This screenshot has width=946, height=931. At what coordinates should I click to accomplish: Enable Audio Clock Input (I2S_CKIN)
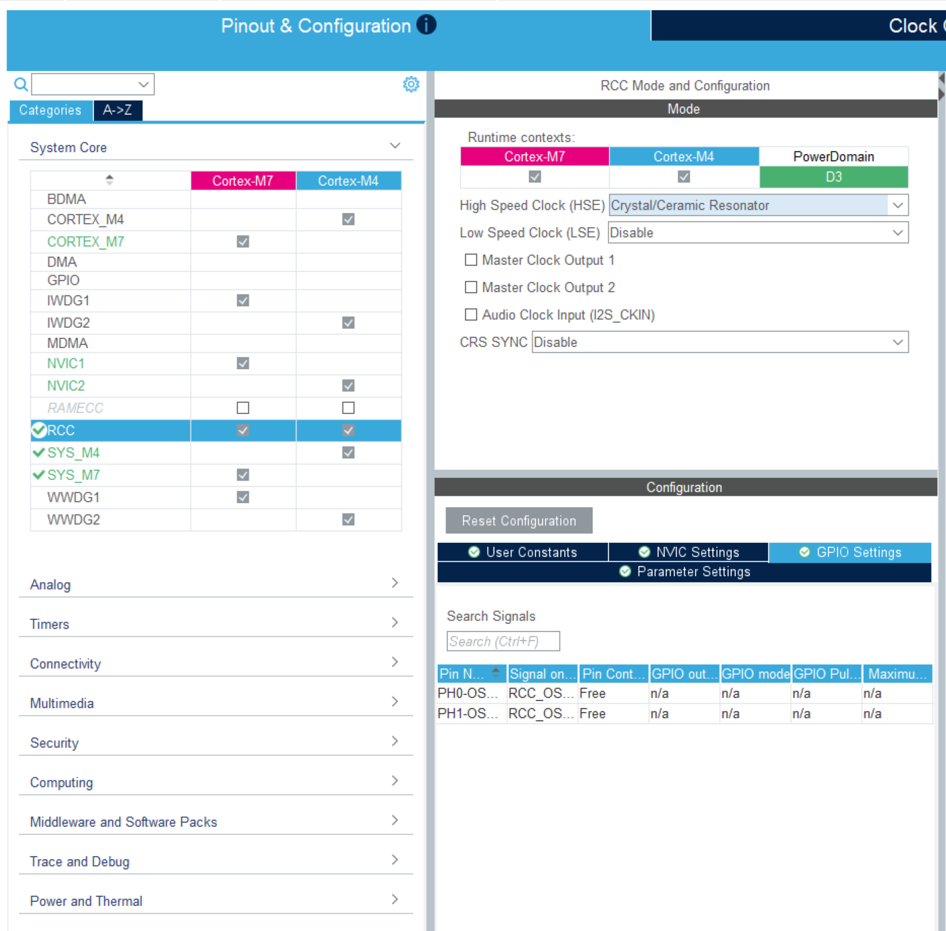pyautogui.click(x=471, y=314)
